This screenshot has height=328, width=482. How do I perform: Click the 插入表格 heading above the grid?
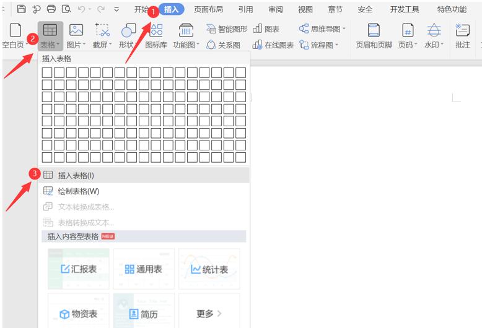point(56,58)
